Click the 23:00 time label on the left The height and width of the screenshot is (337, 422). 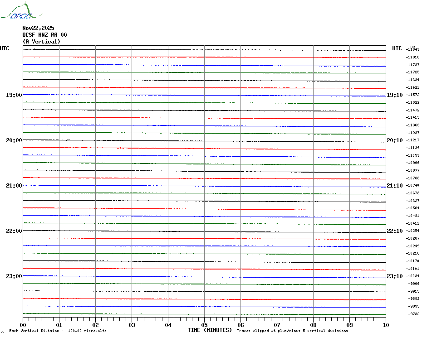14,276
